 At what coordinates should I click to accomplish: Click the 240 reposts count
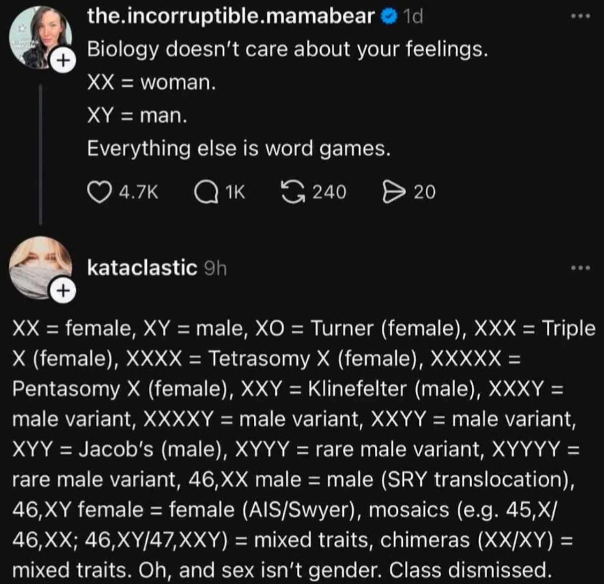coord(329,192)
